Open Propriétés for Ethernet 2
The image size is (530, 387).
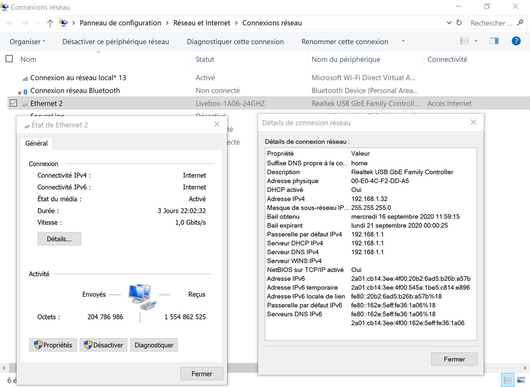pyautogui.click(x=53, y=344)
